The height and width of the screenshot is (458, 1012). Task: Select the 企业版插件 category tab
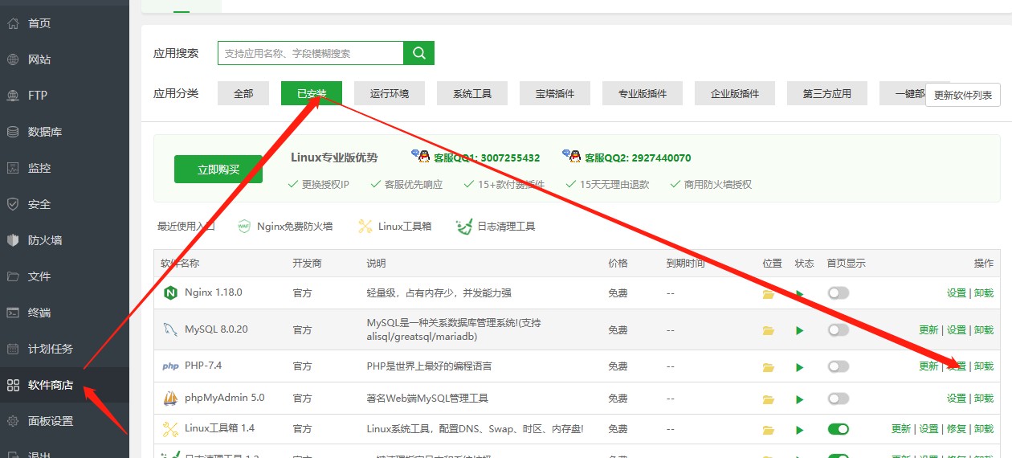click(735, 93)
